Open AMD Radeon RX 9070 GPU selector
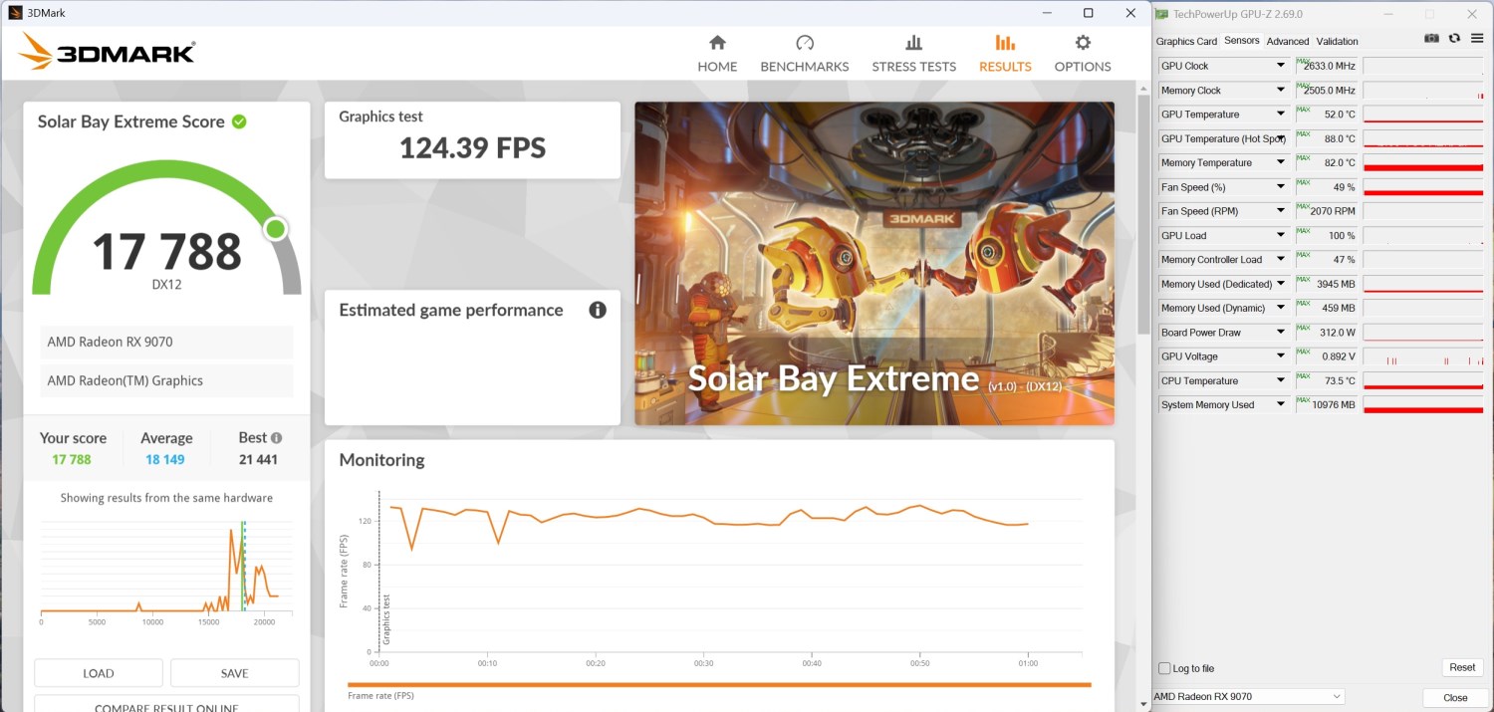This screenshot has height=712, width=1494. point(1248,696)
